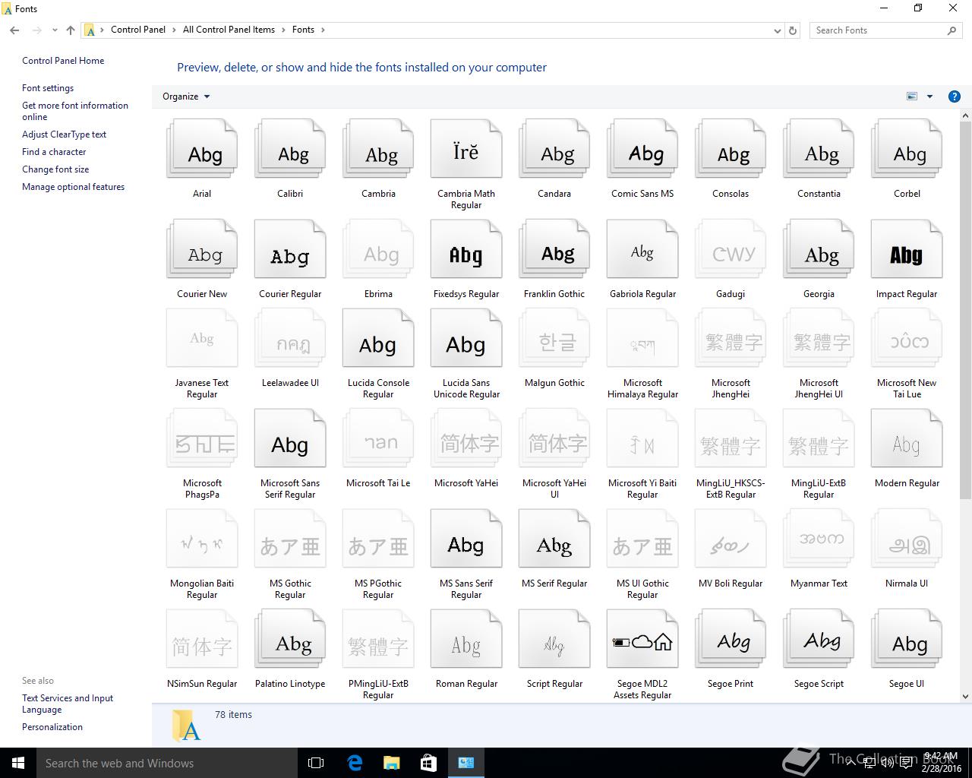Select the Mongolian Baiti Regular font

[202, 539]
